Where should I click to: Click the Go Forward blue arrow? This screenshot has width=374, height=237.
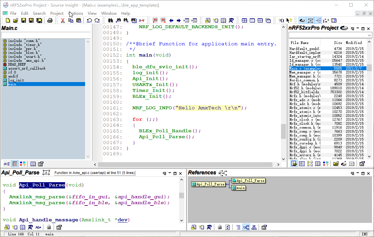click(x=179, y=20)
